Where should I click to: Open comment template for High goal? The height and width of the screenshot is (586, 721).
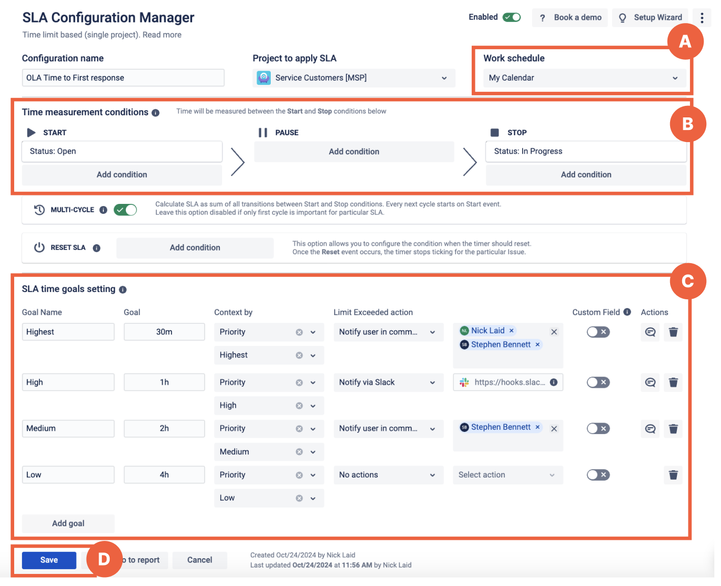coord(650,383)
